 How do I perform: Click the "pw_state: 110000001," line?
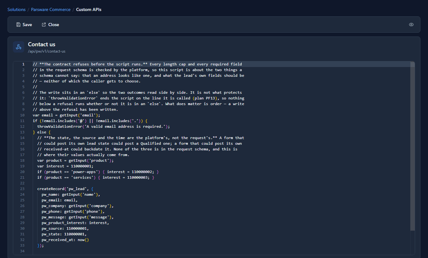(x=64, y=234)
